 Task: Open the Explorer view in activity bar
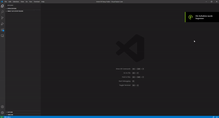[2, 6]
